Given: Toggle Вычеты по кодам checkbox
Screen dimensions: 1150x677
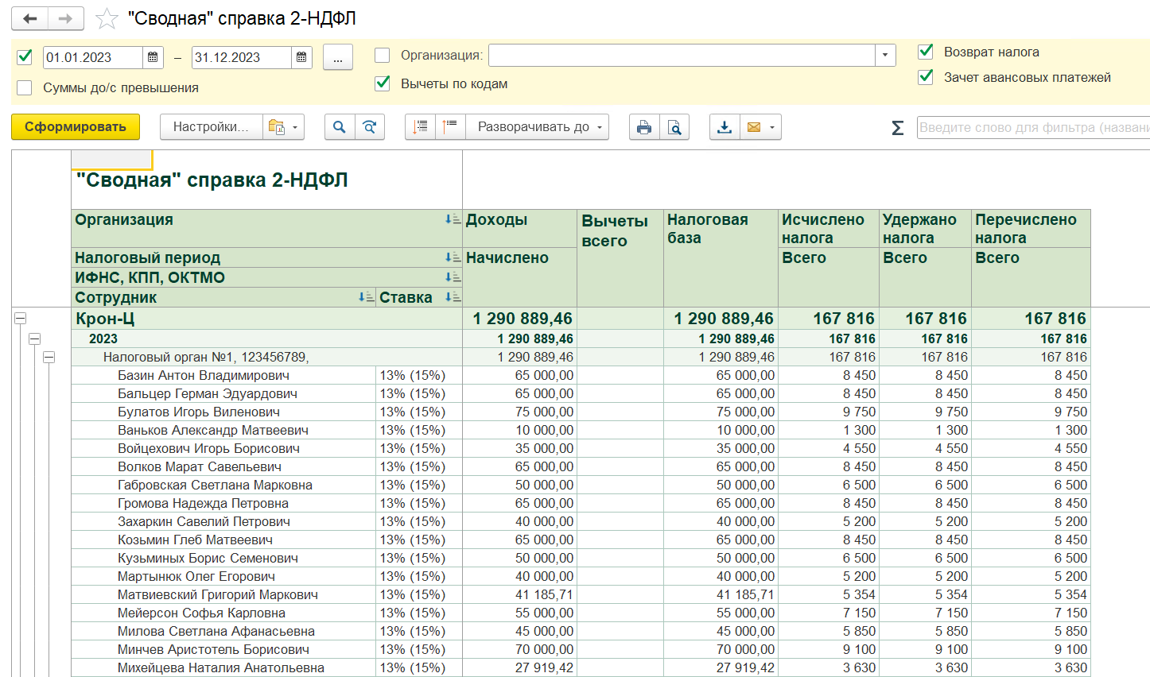Looking at the screenshot, I should coord(383,83).
